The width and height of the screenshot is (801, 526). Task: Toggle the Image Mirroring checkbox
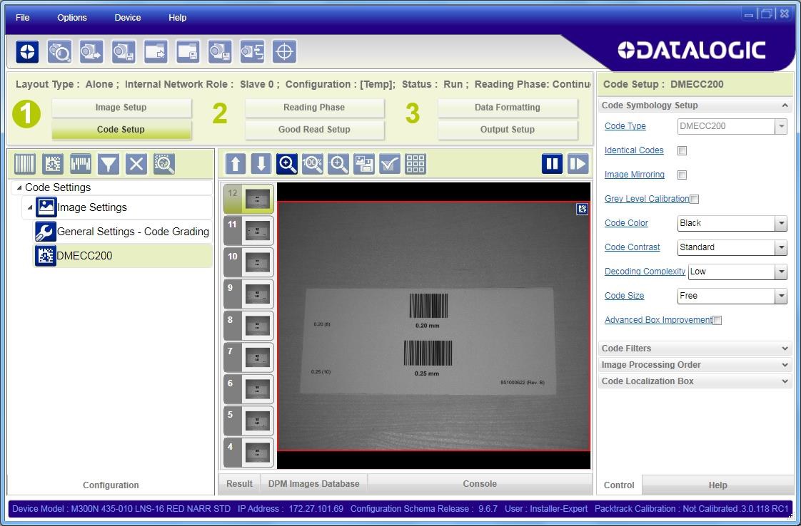[682, 175]
